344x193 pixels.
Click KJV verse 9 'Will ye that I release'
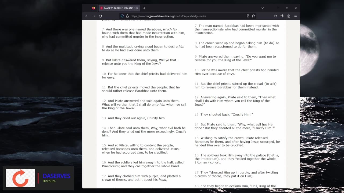coord(140,62)
